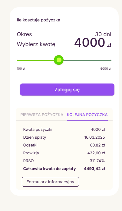This screenshot has width=122, height=211.
Task: Click the 9000 zł maximum label
Action: (106, 69)
